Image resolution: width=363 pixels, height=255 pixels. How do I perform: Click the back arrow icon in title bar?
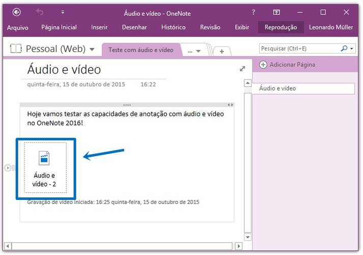click(16, 12)
